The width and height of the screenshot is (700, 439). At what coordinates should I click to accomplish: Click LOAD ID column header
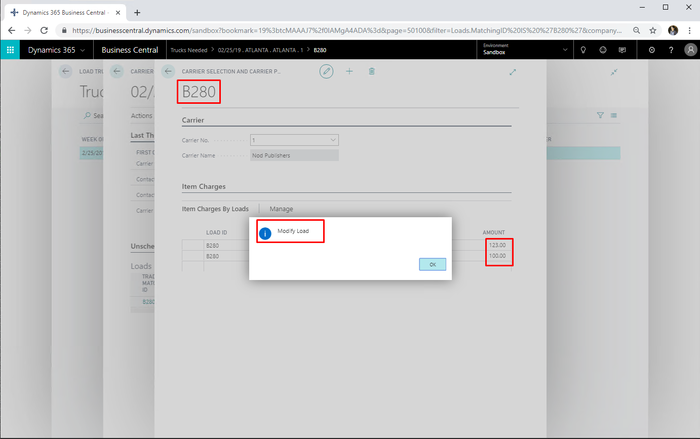(x=216, y=233)
